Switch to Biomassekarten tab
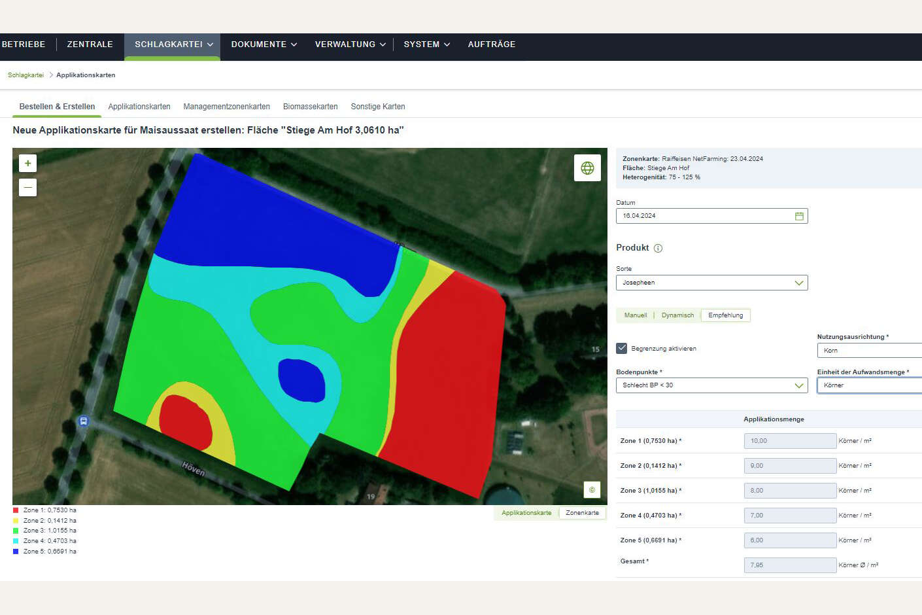This screenshot has height=615, width=922. [311, 107]
